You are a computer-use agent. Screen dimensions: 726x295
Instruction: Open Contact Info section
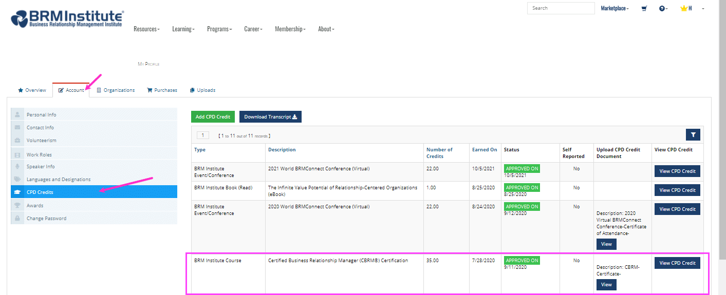pos(94,127)
